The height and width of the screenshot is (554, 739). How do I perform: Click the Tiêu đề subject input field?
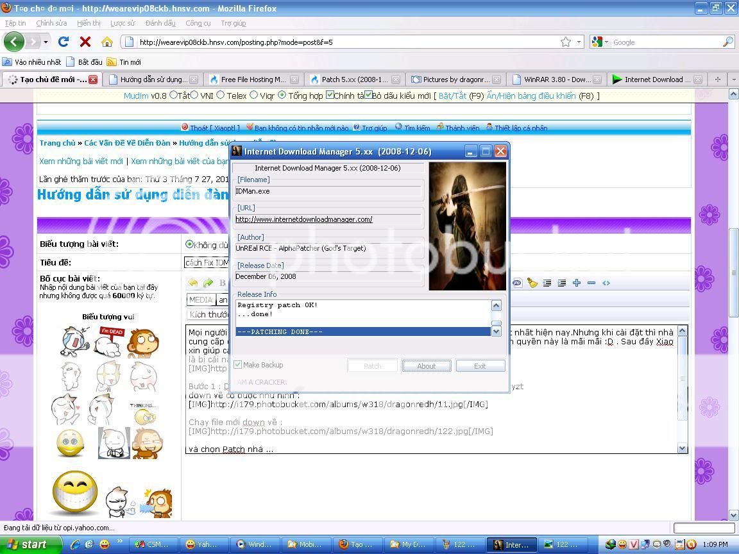[x=207, y=262]
